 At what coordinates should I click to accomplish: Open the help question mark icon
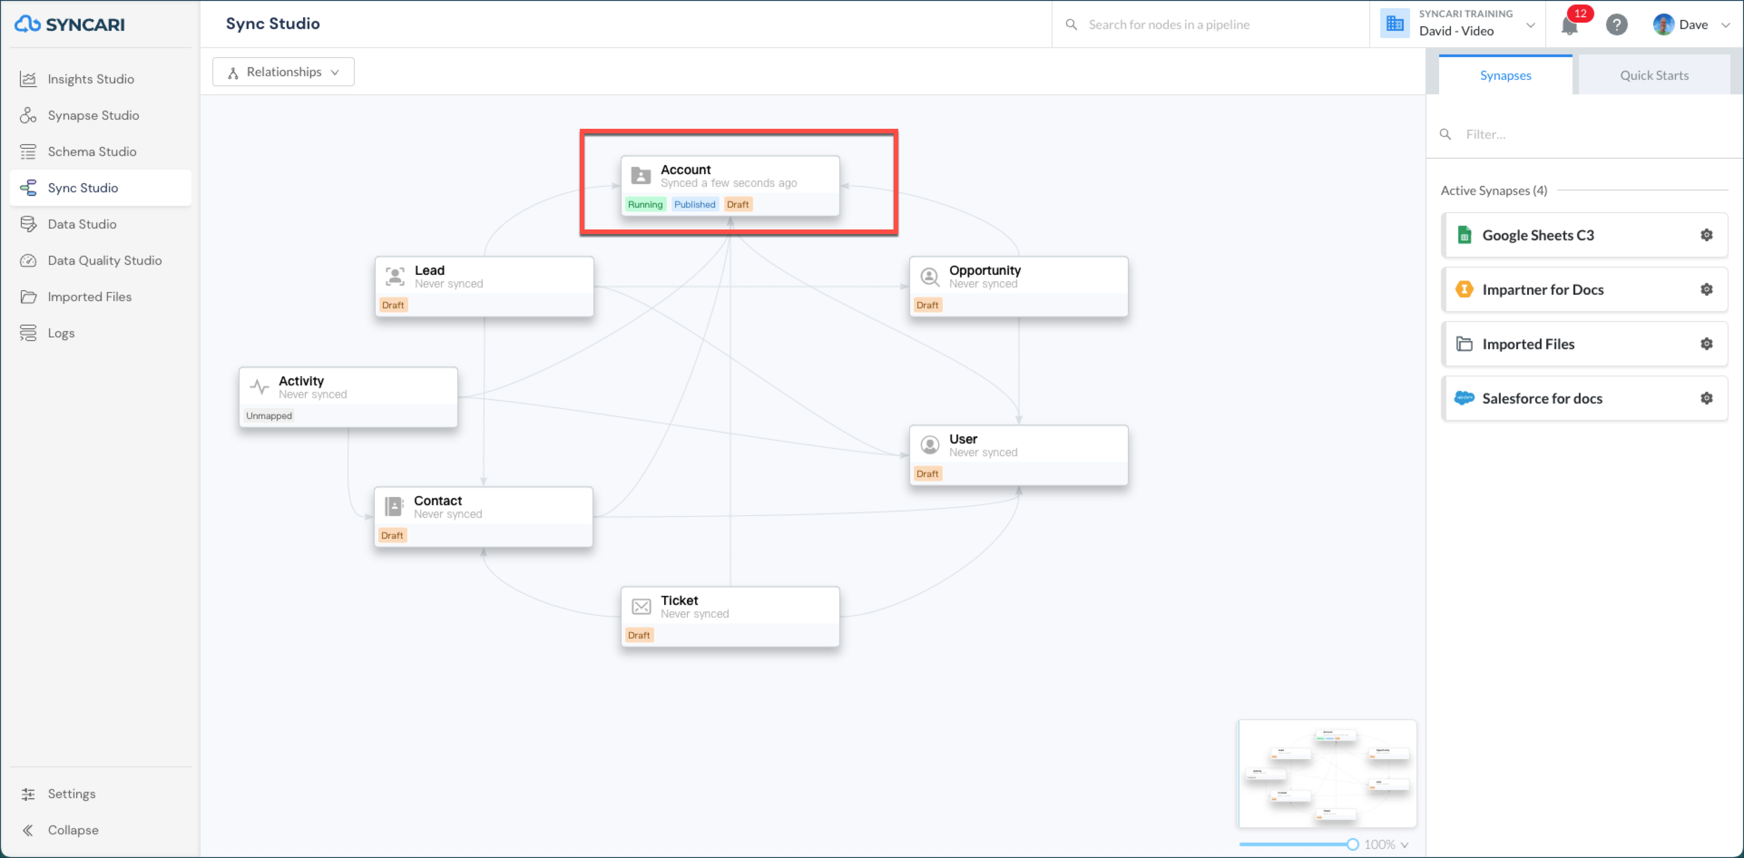tap(1616, 24)
